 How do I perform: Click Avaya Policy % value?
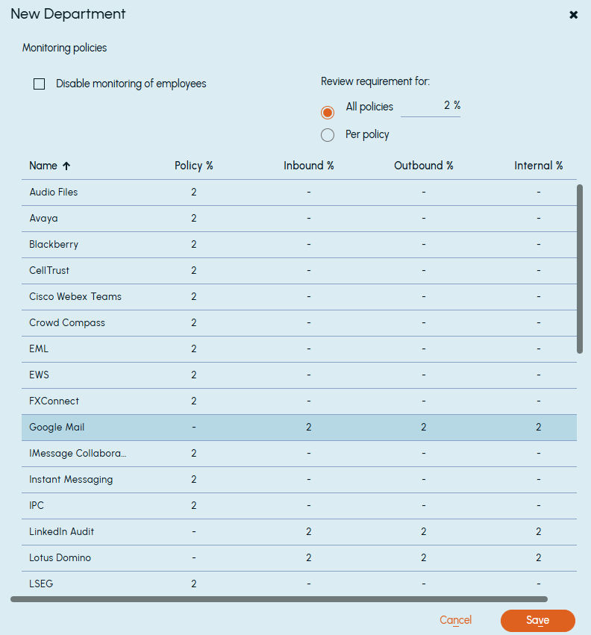click(x=193, y=219)
